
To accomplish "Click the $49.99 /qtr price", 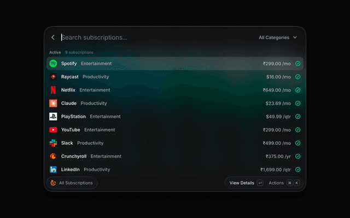I will click(278, 117).
